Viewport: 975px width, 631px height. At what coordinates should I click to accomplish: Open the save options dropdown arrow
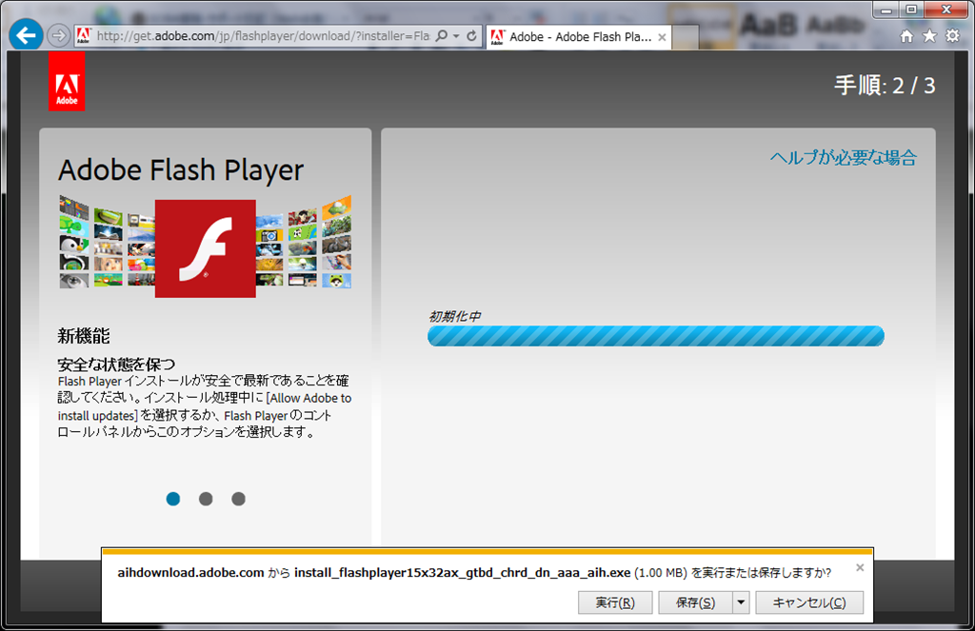coord(741,602)
